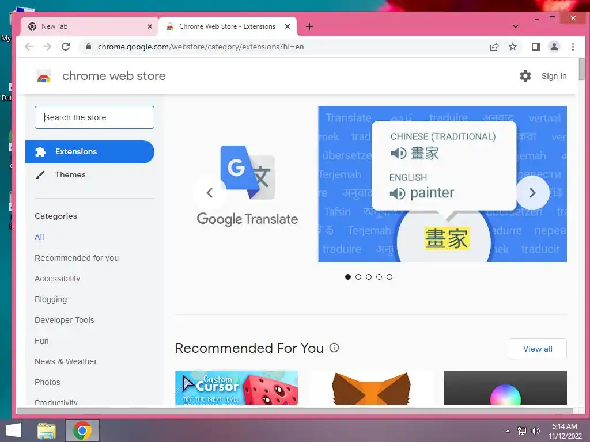Open the Windows Start menu
Screen dimensions: 590x442
pyautogui.click(x=14, y=430)
